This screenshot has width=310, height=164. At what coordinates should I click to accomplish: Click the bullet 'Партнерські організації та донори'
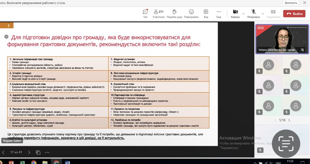(x=132, y=104)
